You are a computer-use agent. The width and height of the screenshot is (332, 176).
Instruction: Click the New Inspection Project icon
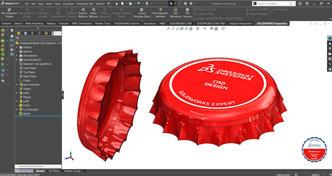tap(9, 10)
